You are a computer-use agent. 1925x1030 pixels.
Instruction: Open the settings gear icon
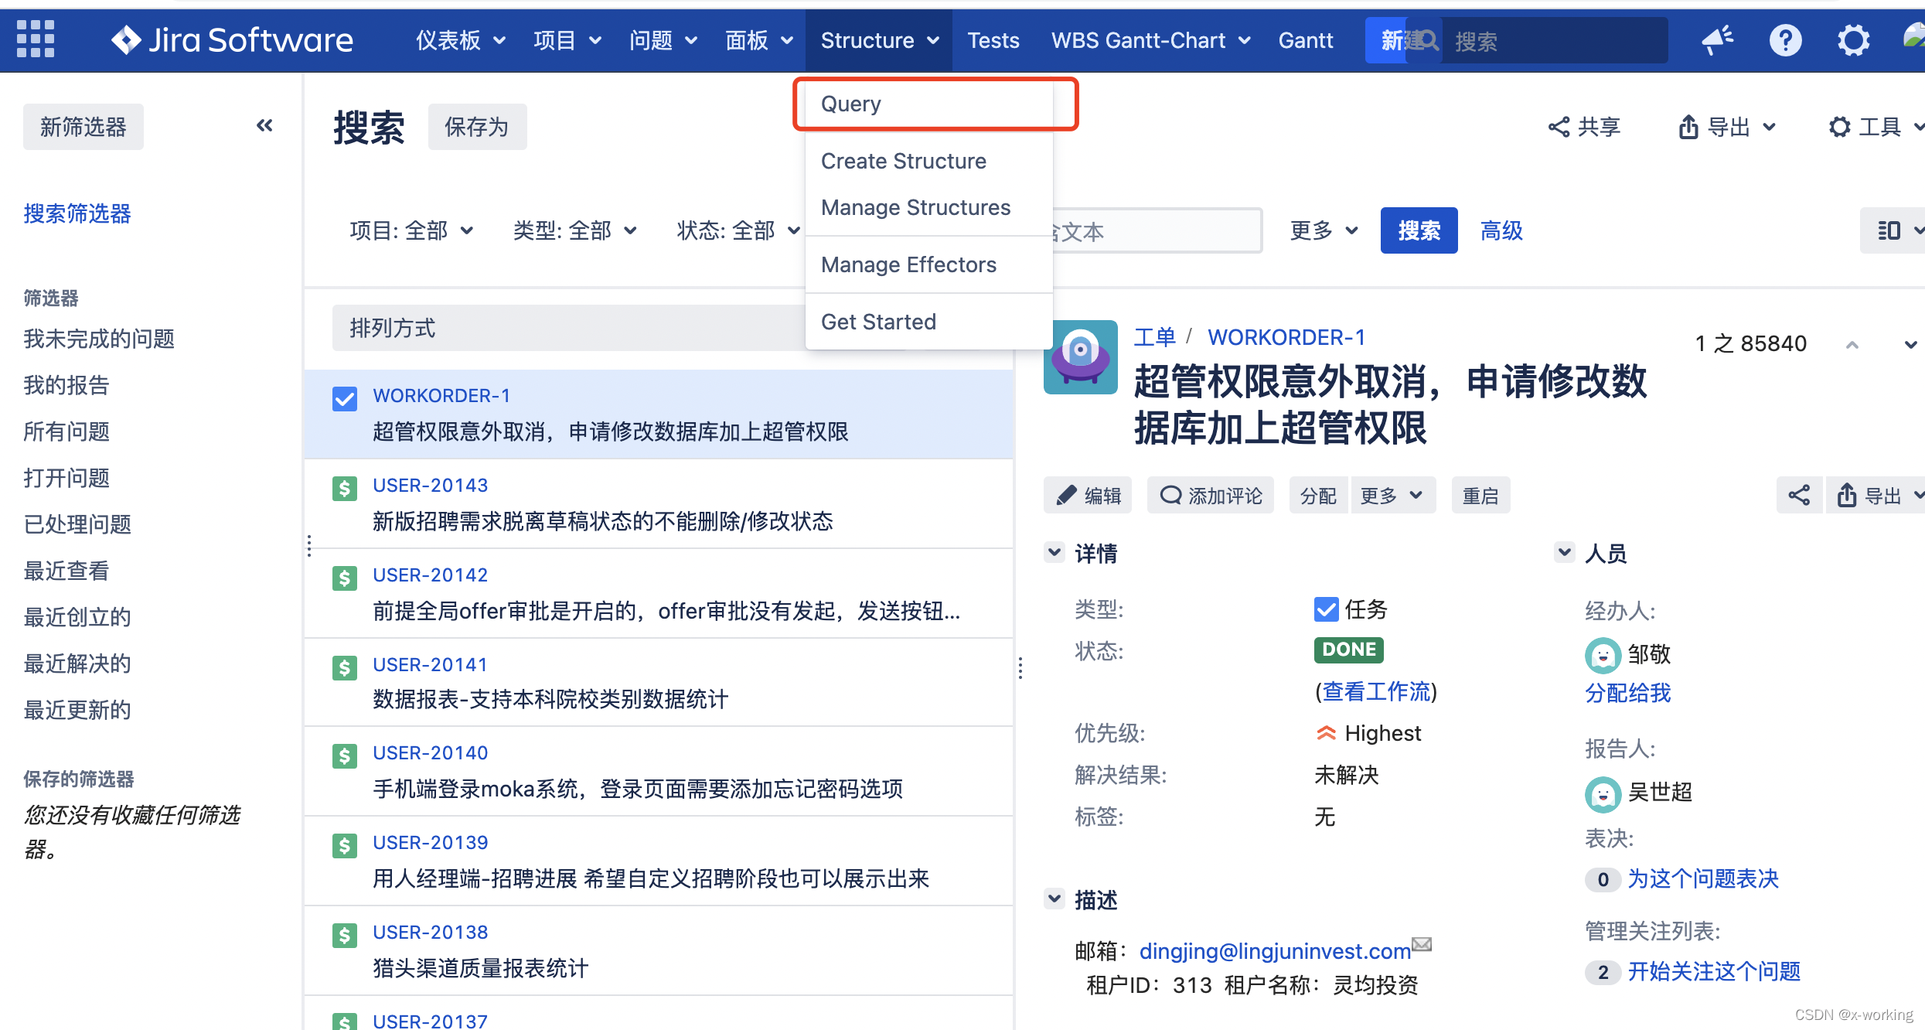(1853, 40)
